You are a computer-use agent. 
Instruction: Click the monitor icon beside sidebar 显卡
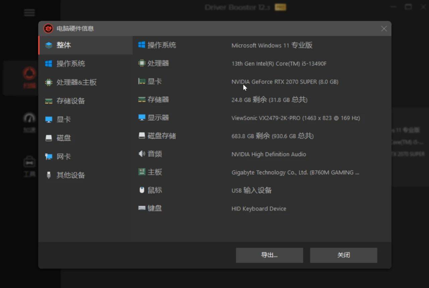(x=49, y=119)
